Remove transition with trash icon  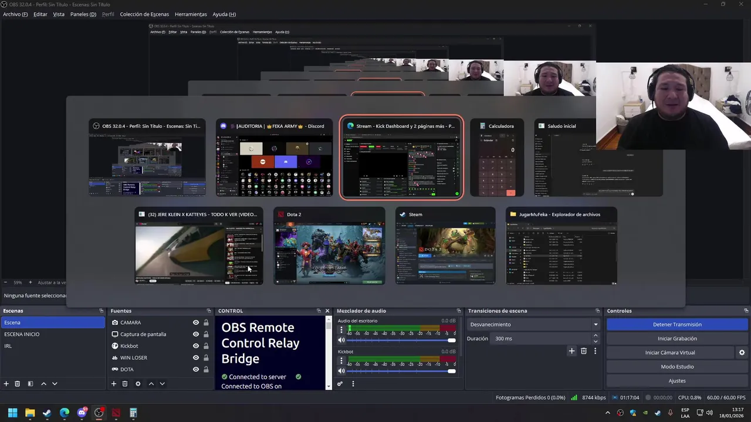[583, 350]
